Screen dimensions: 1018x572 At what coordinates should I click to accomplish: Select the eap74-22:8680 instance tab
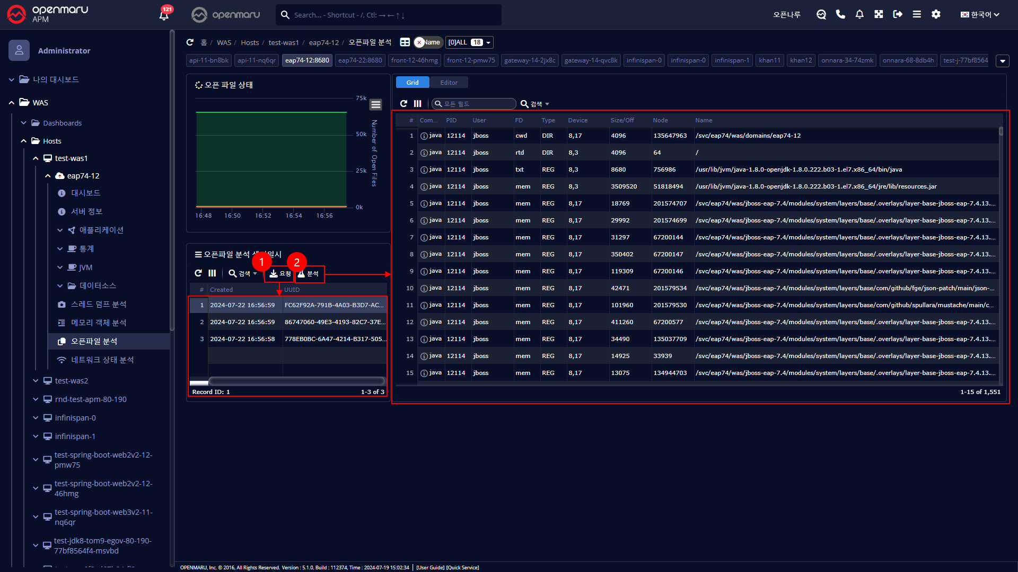point(360,60)
